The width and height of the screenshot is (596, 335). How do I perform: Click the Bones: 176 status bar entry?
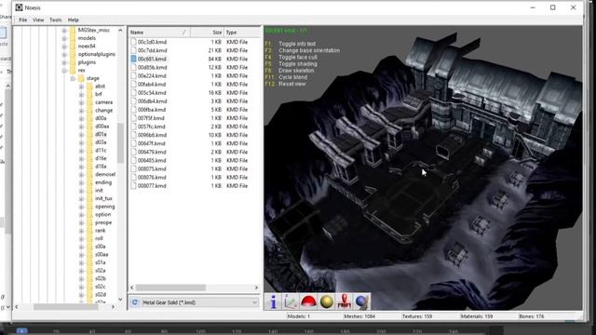point(532,316)
